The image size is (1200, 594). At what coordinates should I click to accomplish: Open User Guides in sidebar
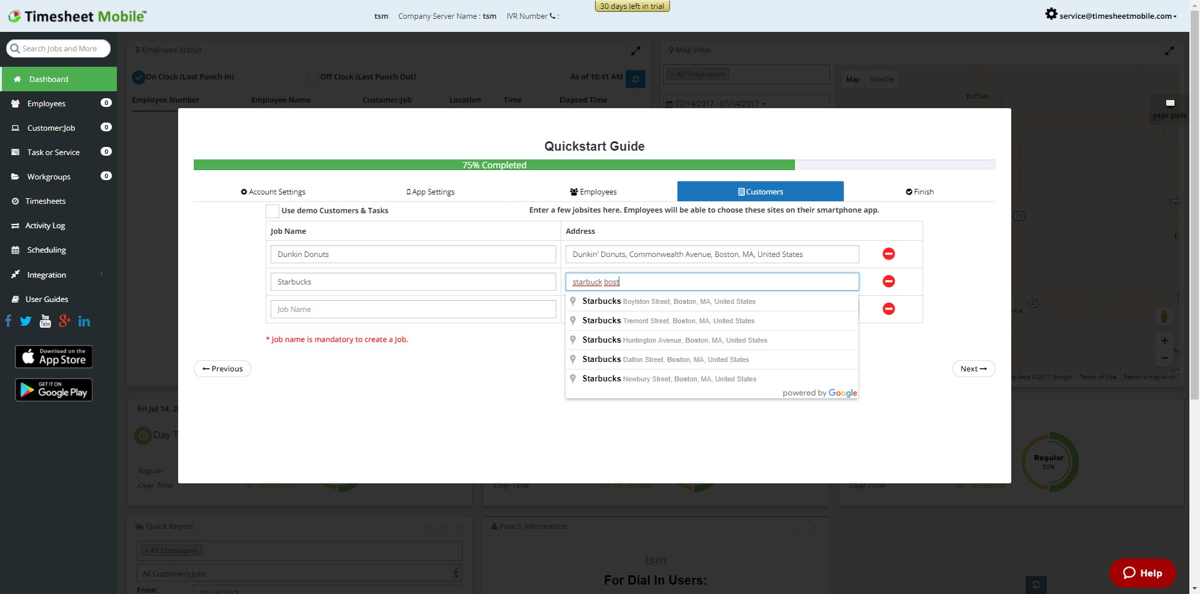(x=58, y=300)
